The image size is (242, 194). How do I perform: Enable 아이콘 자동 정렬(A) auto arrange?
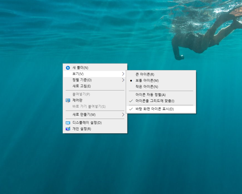point(161,95)
